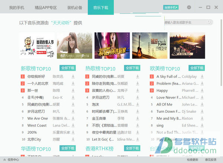
Task: Download Problem by Ariana Grande
Action: pos(202,84)
